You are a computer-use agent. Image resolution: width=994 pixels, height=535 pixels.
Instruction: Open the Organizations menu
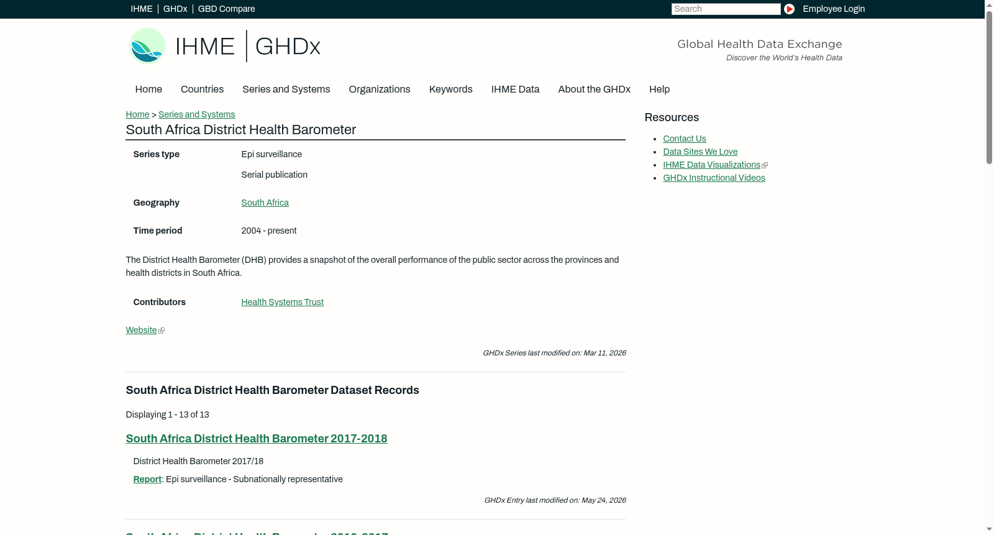pyautogui.click(x=380, y=89)
